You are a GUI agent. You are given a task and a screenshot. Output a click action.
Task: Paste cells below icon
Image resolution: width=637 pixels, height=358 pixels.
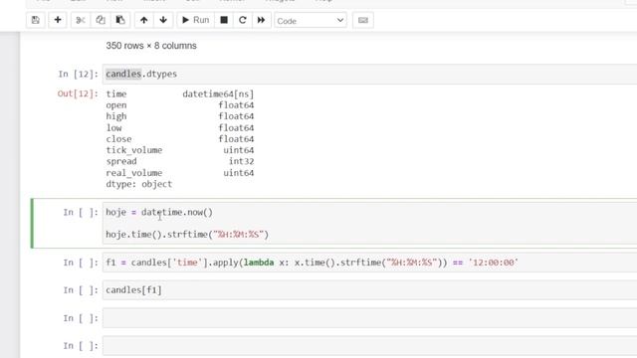pos(120,20)
